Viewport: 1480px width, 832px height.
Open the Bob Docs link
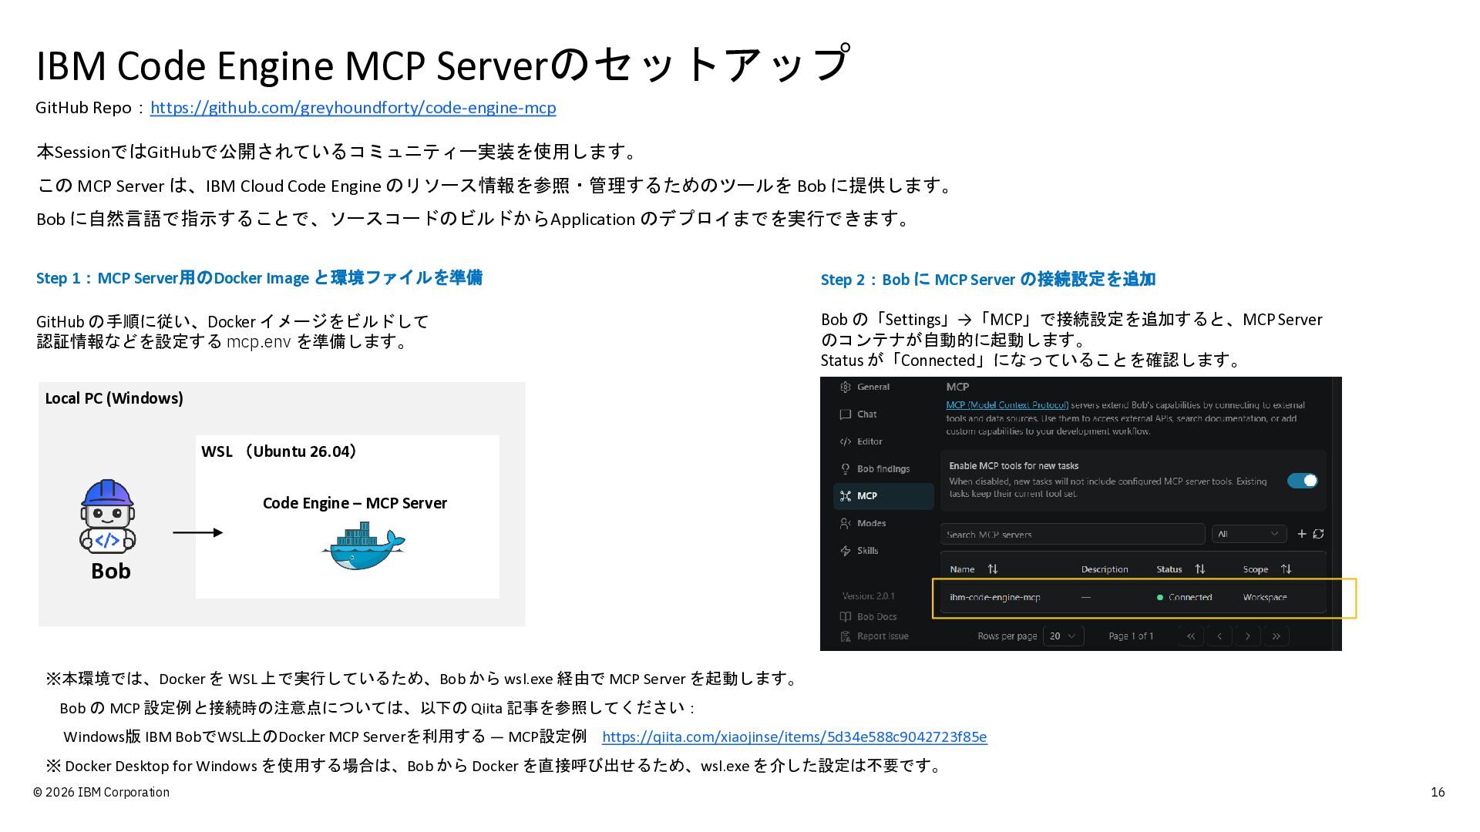click(869, 617)
